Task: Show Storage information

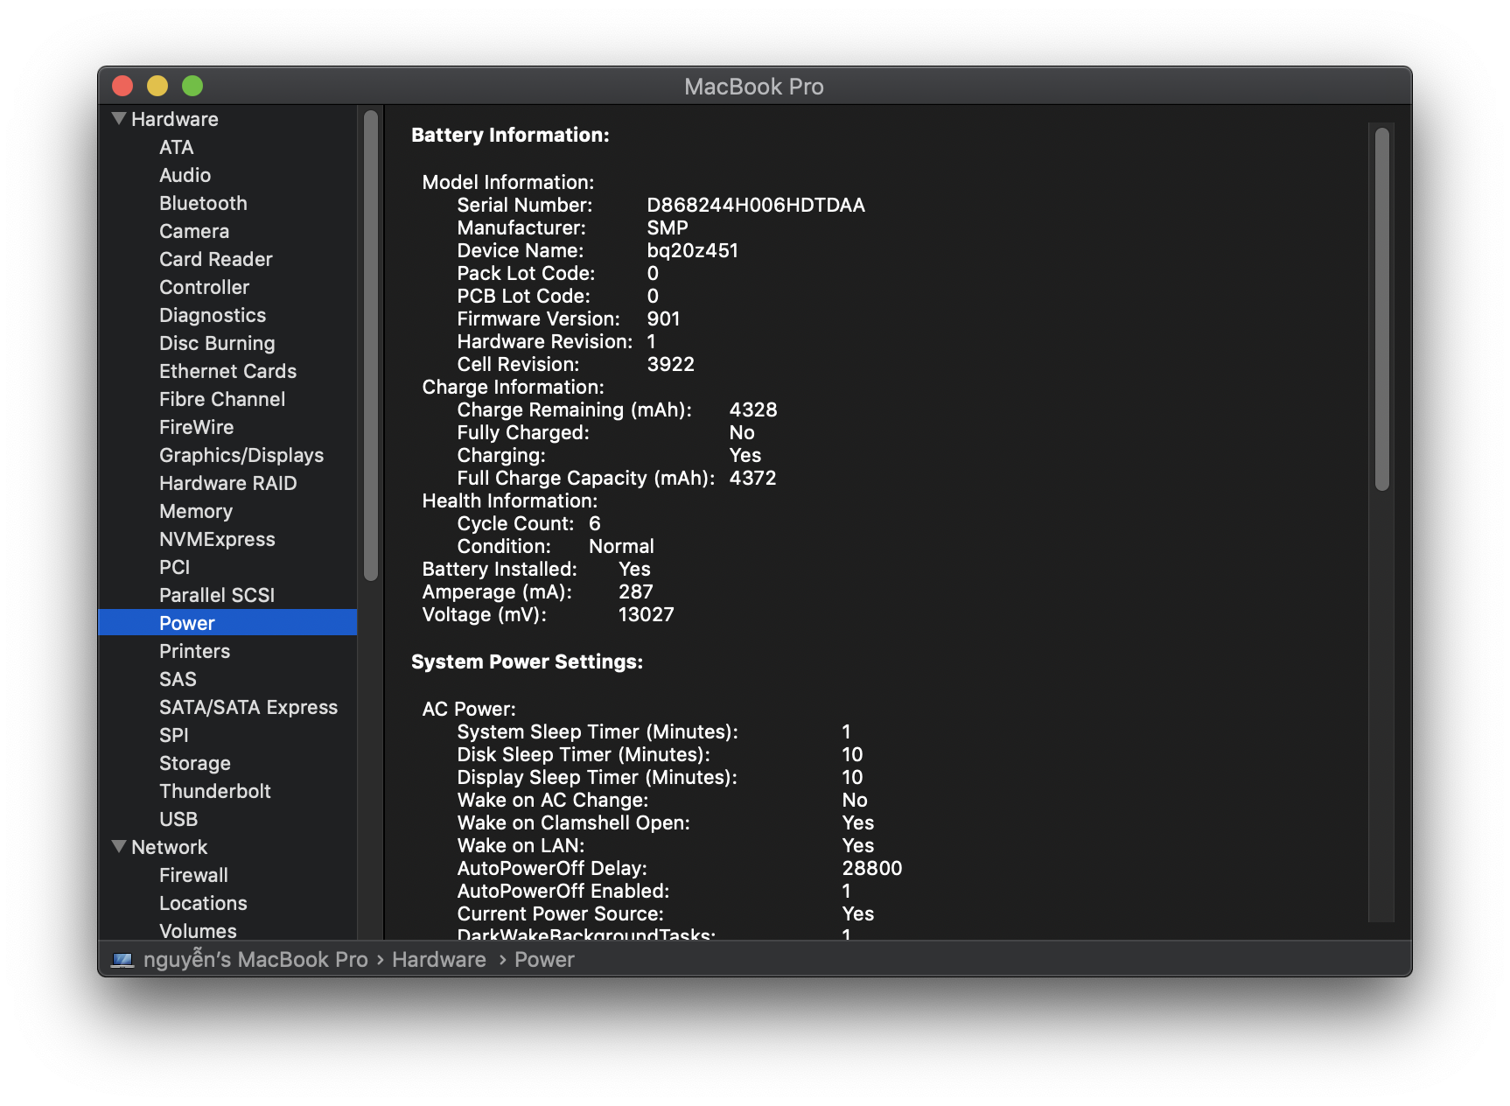Action: pyautogui.click(x=194, y=763)
